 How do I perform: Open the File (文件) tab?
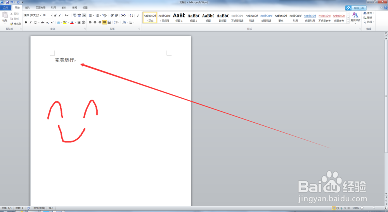pyautogui.click(x=6, y=8)
